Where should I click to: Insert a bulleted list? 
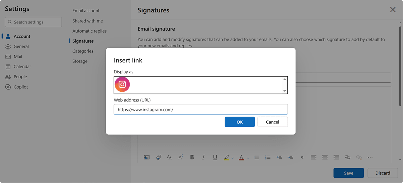(257, 157)
